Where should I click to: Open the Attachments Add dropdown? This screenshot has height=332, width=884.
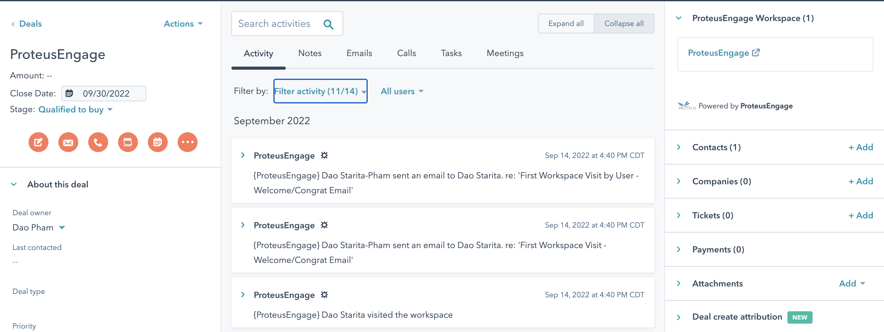(x=852, y=283)
